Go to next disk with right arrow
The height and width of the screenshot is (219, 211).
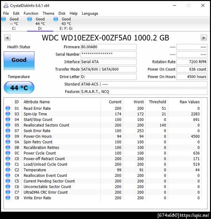[x=204, y=38]
